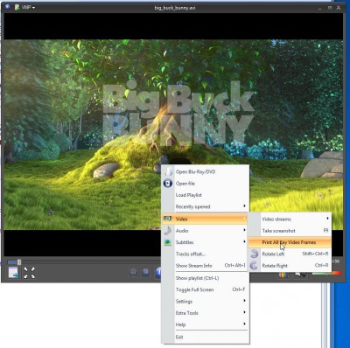Click the Rotate Right arrow icon
The width and height of the screenshot is (350, 348).
(x=255, y=266)
